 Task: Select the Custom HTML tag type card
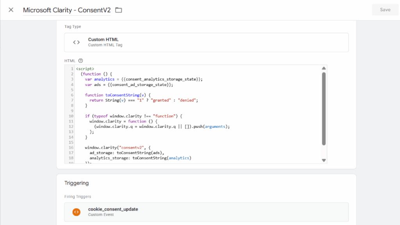click(206, 42)
